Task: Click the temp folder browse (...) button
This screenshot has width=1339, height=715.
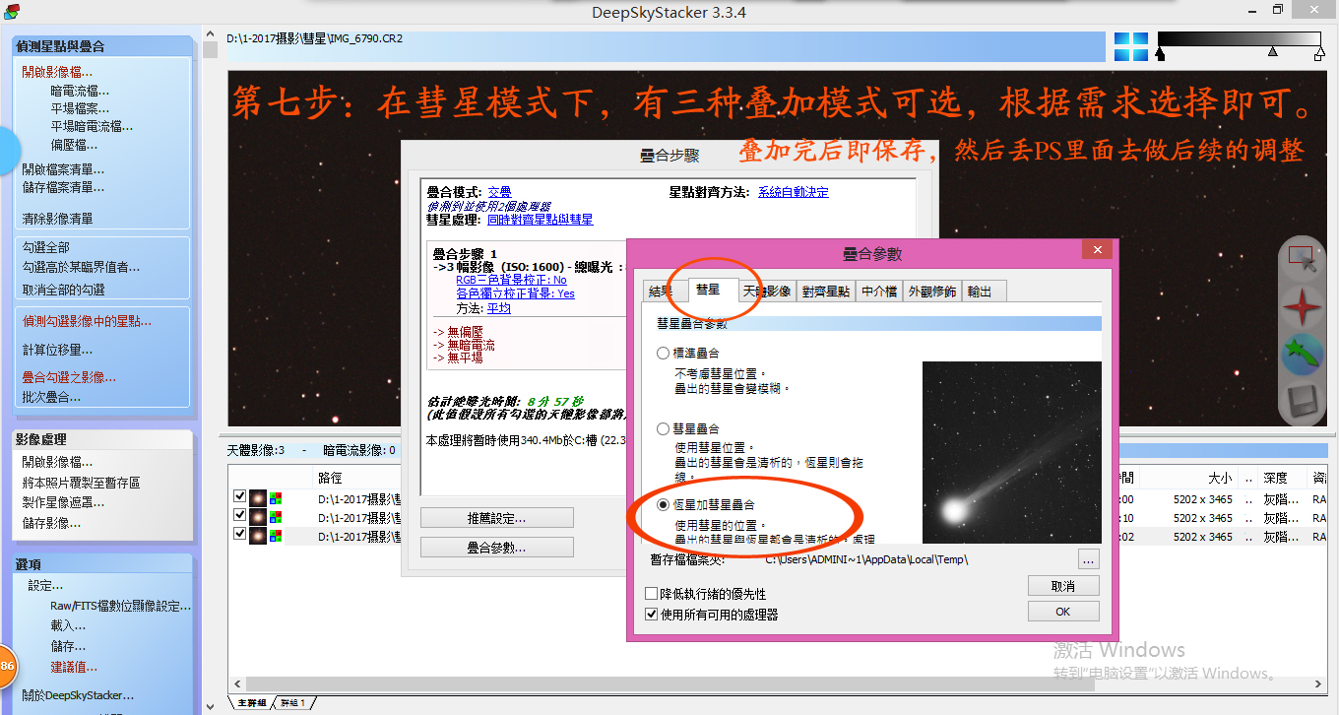Action: (1087, 559)
